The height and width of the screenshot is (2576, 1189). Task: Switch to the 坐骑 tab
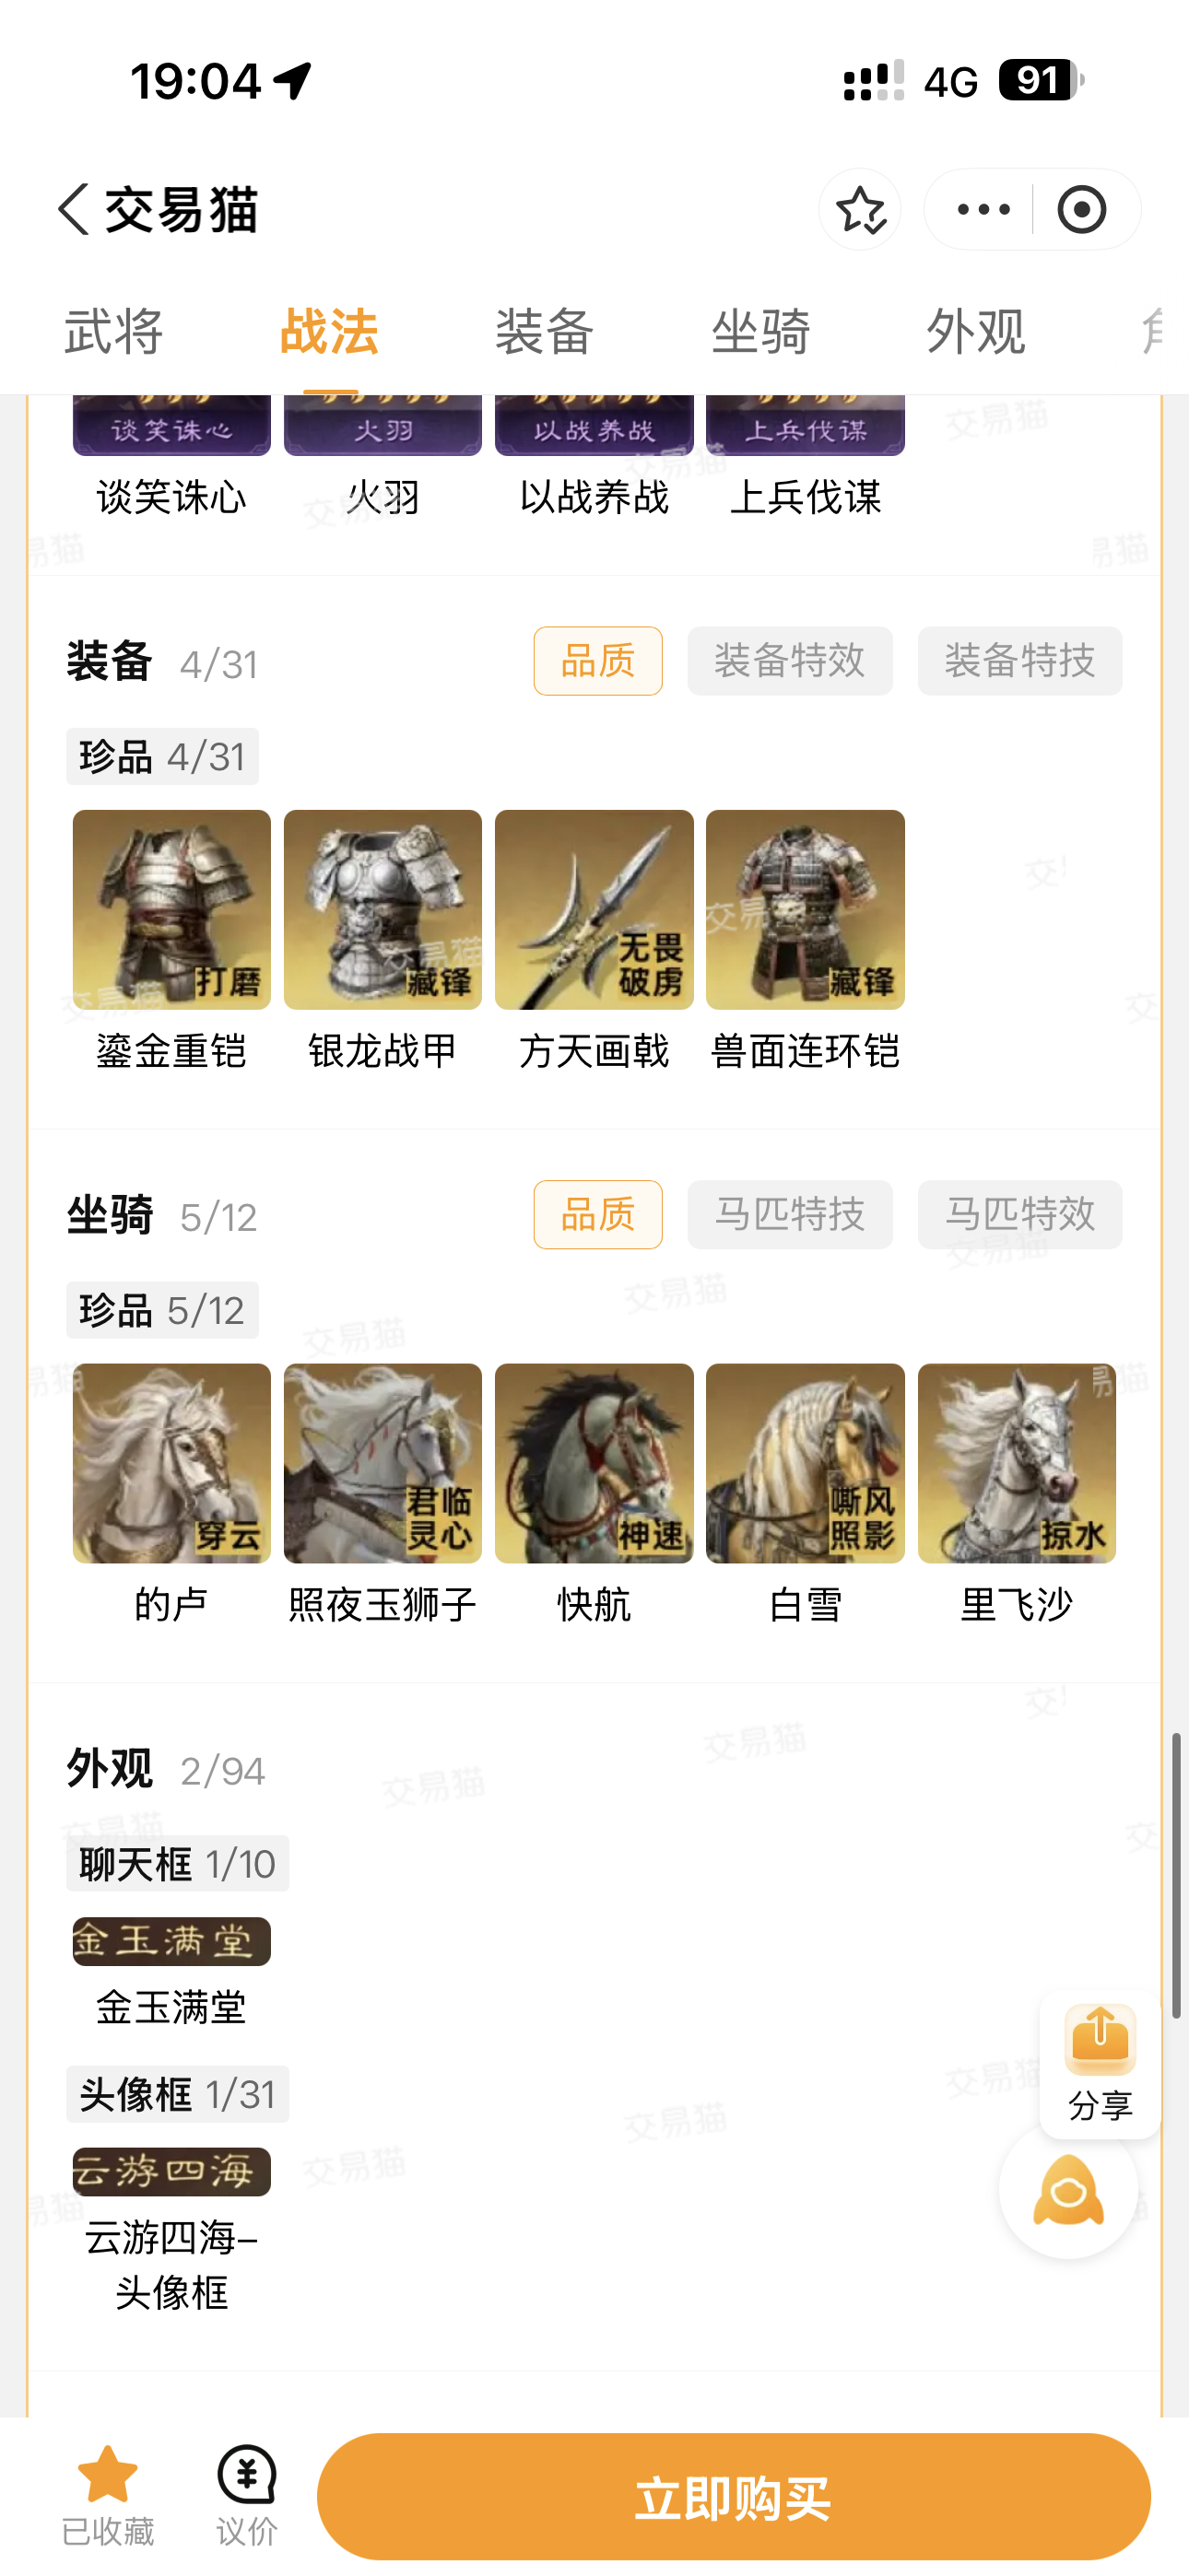coord(759,332)
